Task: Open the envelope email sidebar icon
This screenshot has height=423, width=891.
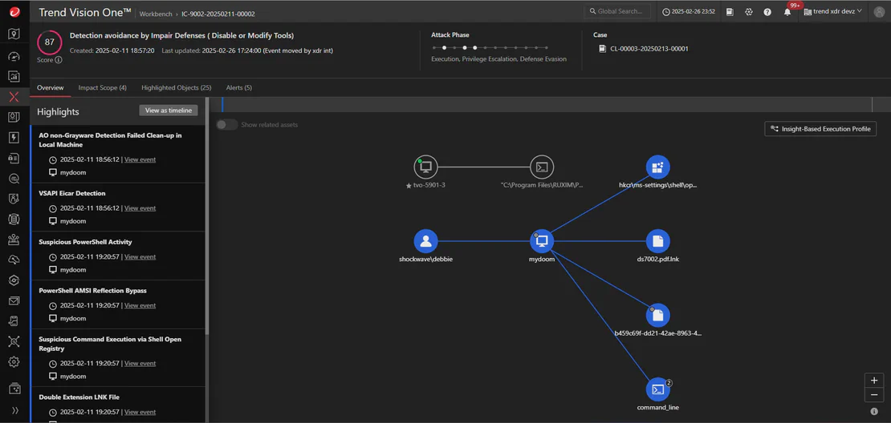Action: (x=14, y=300)
